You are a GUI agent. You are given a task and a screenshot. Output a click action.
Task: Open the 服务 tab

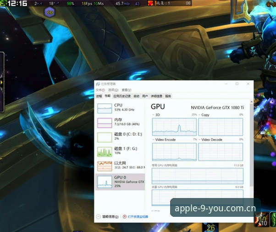168,96
